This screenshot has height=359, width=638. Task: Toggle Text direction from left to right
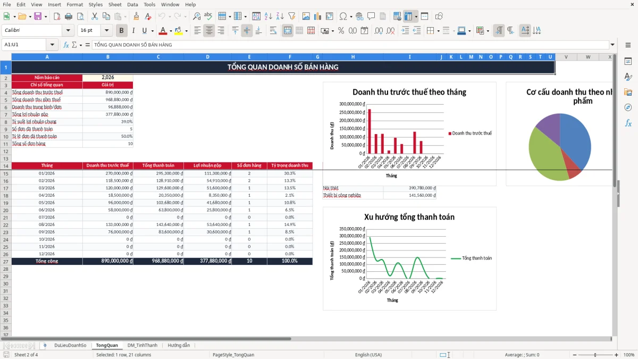(x=525, y=31)
